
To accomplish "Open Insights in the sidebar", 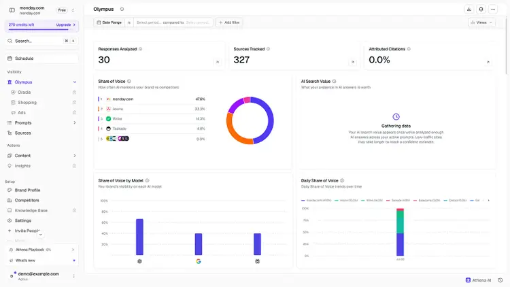I will tap(22, 166).
